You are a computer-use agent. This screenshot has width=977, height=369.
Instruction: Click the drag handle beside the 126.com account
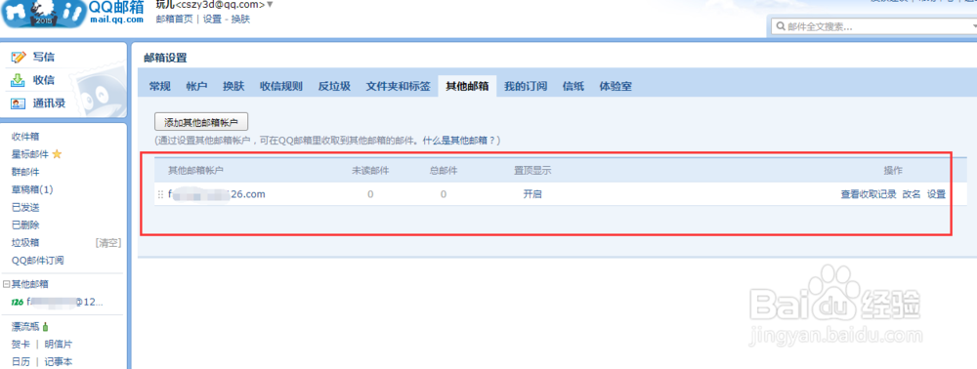[x=161, y=195]
